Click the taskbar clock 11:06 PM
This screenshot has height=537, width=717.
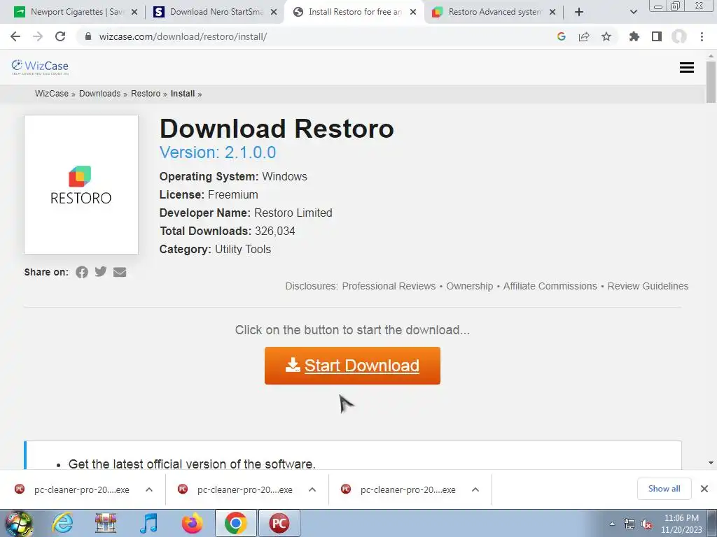[681, 518]
